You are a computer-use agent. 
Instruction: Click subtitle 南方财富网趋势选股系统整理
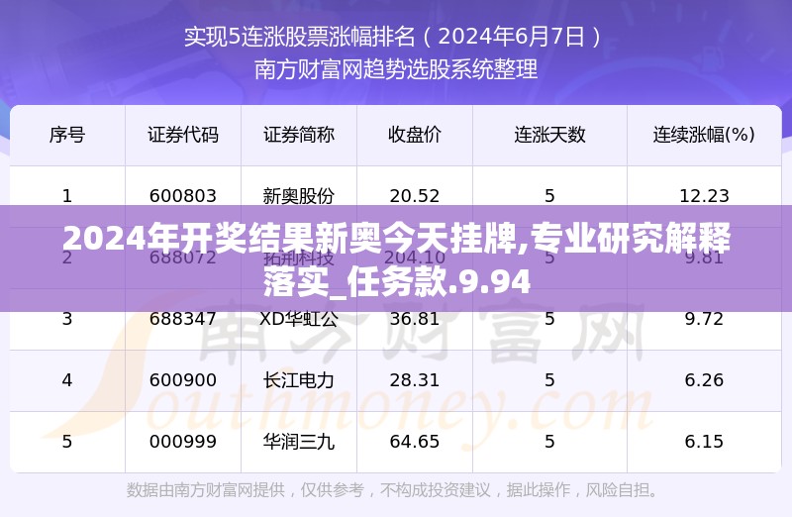pyautogui.click(x=396, y=69)
